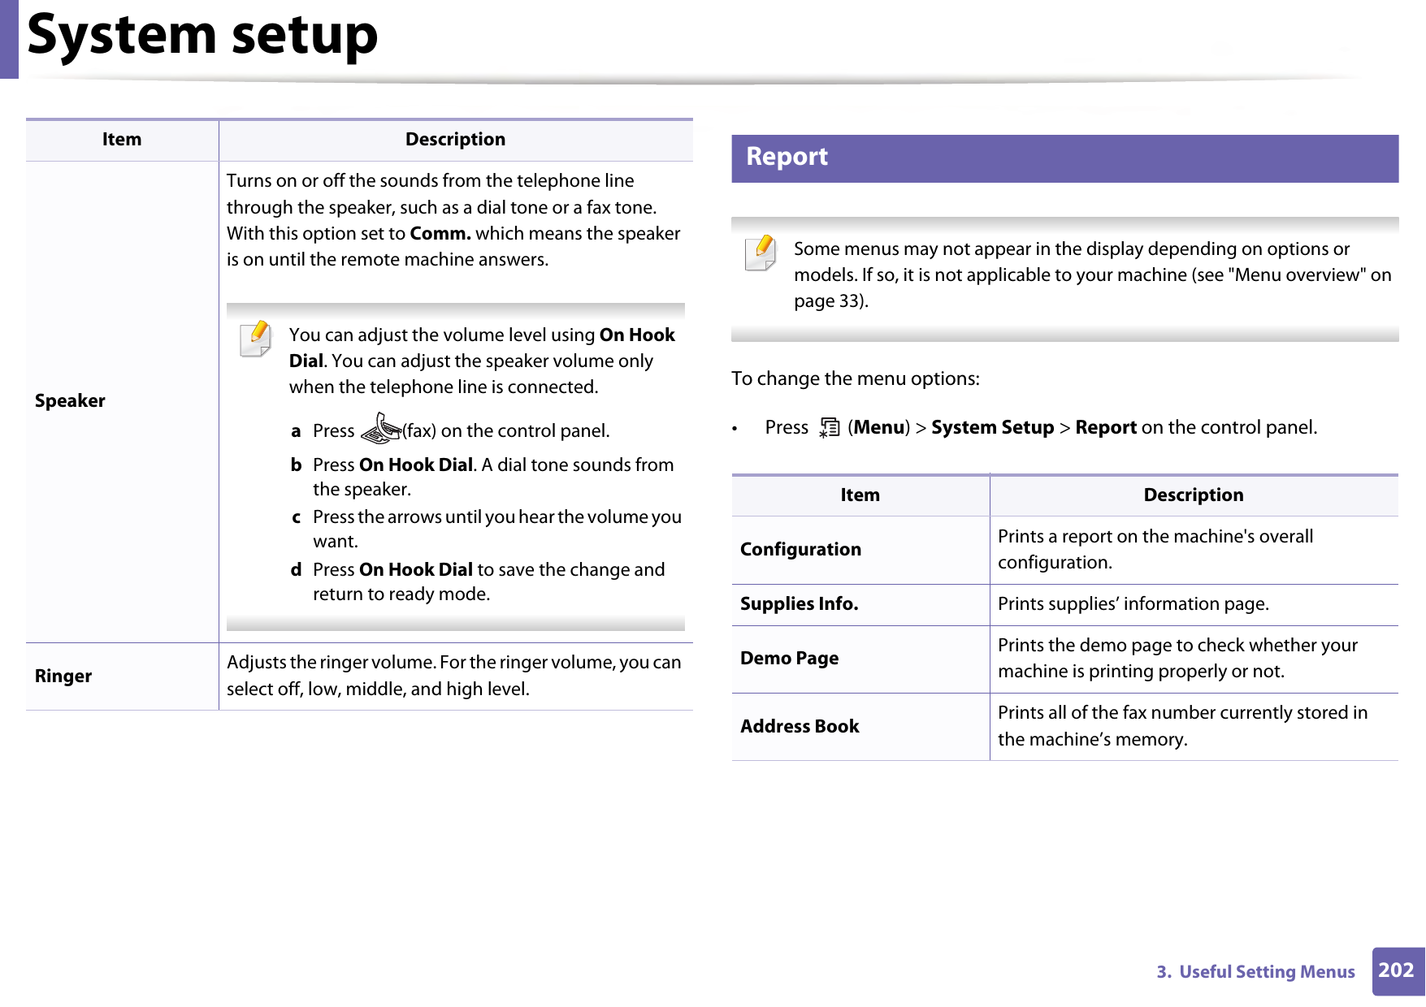
Task: Select the Configuration row in the Report table
Action: click(800, 549)
